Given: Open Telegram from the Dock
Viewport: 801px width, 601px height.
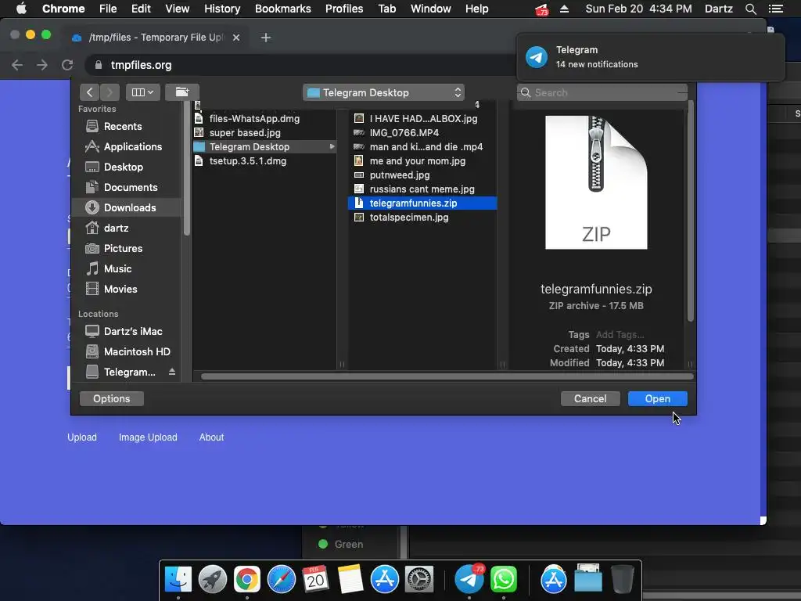Looking at the screenshot, I should 469,579.
